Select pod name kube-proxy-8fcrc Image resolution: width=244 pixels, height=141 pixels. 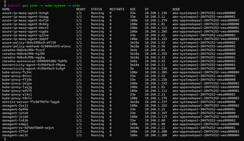(x=17, y=76)
